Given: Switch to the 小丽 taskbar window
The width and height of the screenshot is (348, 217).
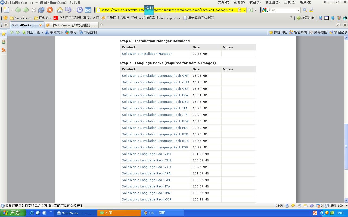Looking at the screenshot, I should [x=119, y=213].
